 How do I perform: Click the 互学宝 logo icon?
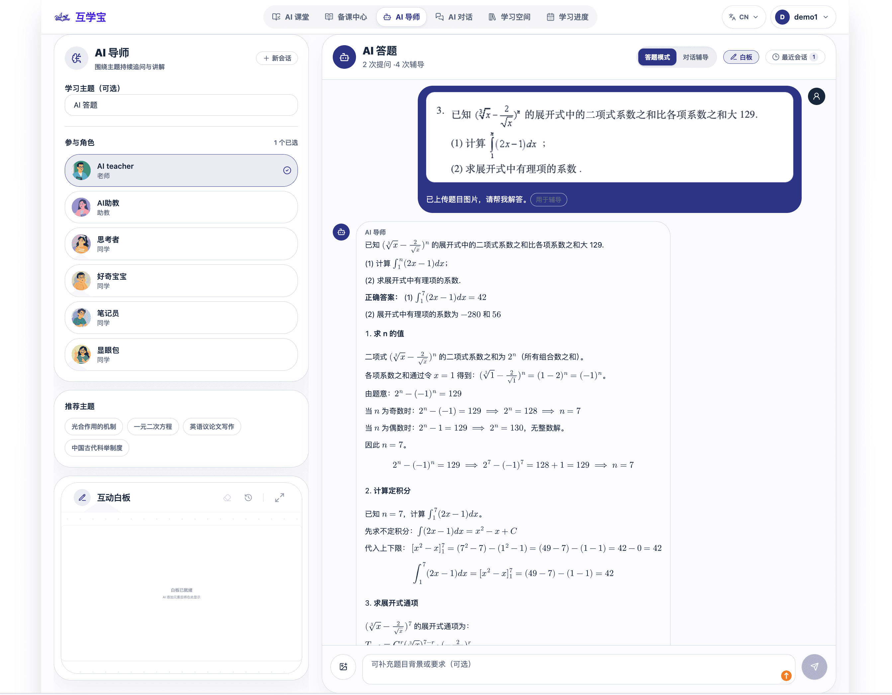(x=62, y=17)
